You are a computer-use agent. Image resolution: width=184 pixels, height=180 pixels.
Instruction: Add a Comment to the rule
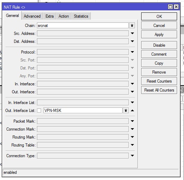coord(159,54)
